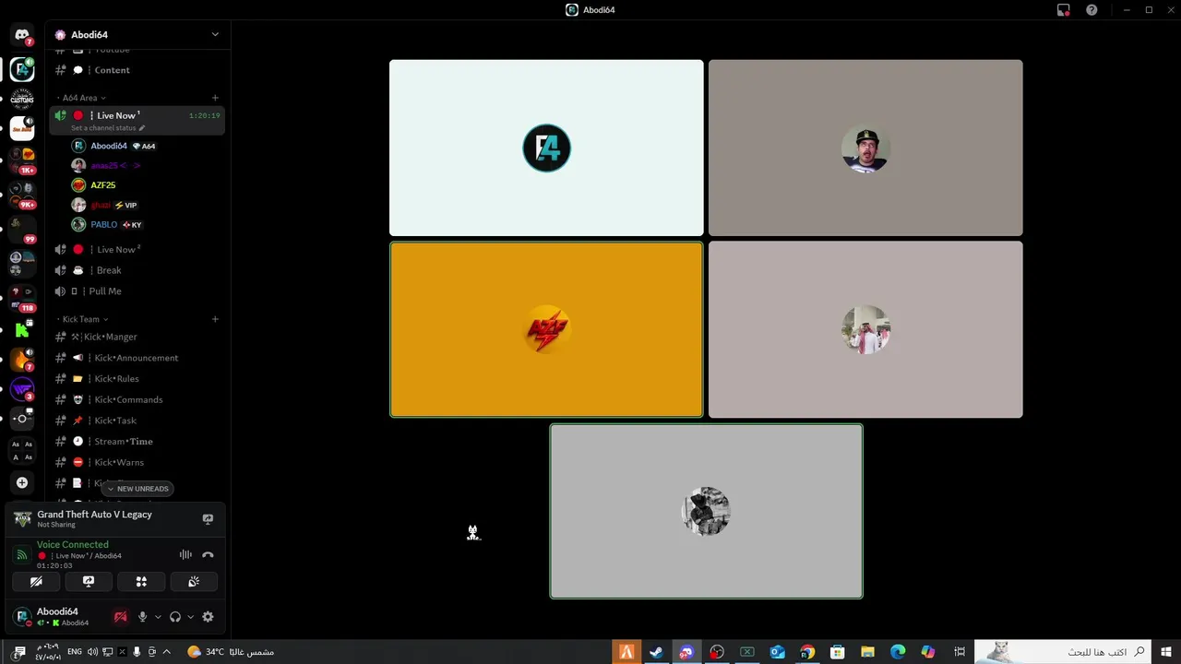Jump to NEW UNREADS pill
This screenshot has width=1181, height=664.
137,489
